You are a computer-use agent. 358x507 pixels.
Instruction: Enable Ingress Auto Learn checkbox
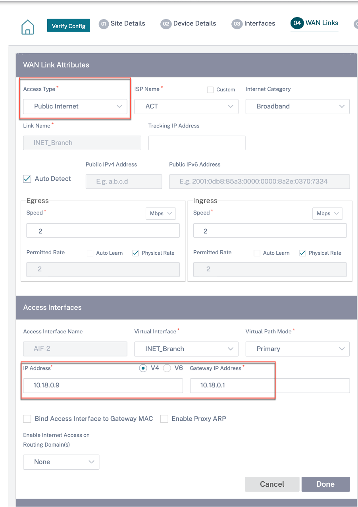257,253
